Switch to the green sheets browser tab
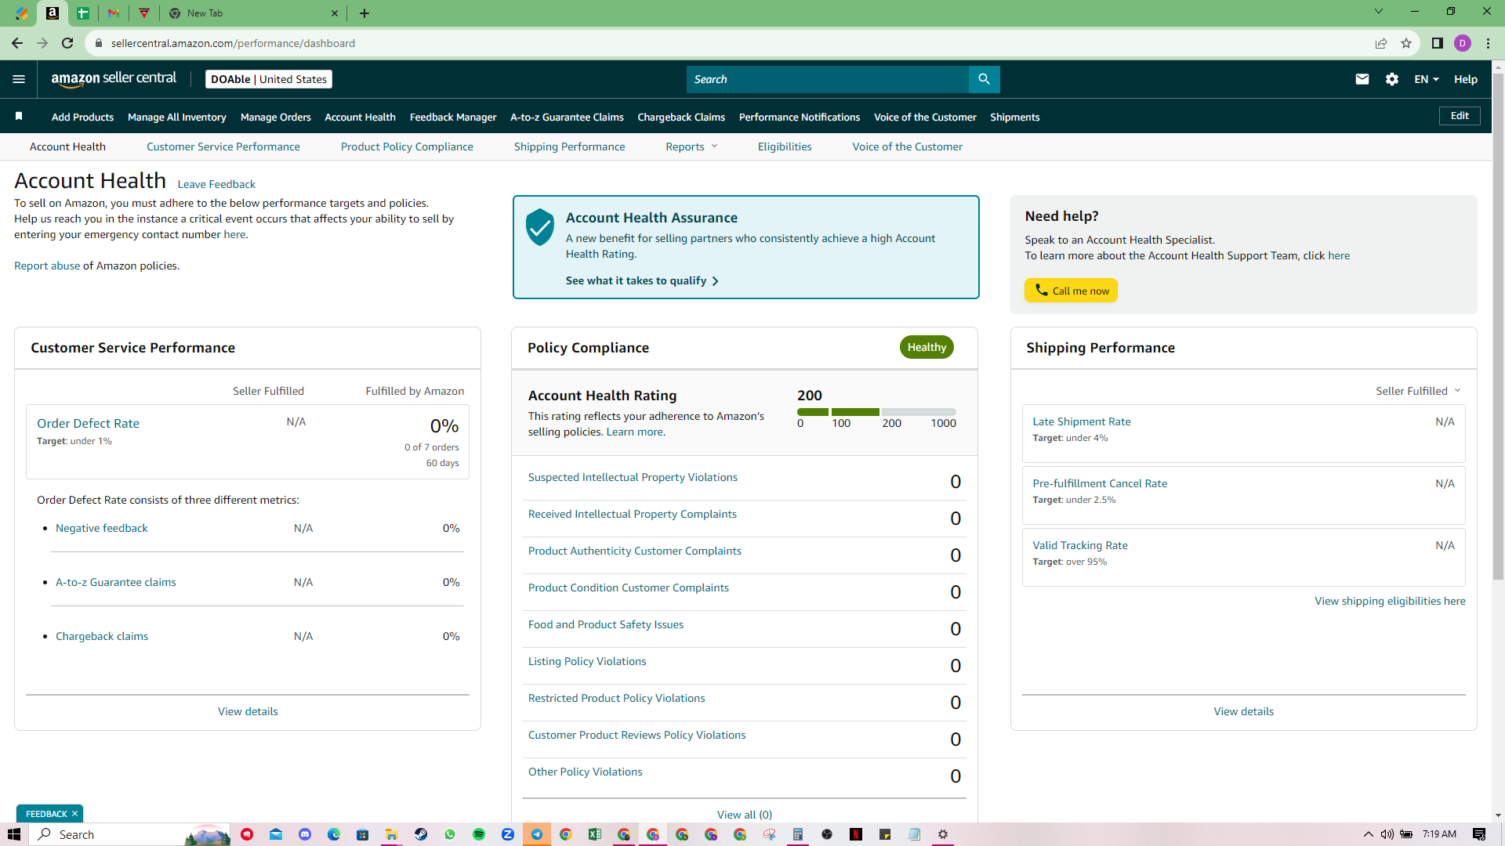This screenshot has height=846, width=1505. (83, 13)
